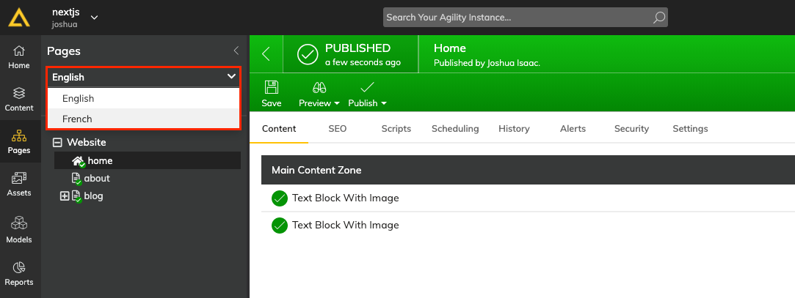Image resolution: width=795 pixels, height=298 pixels.
Task: Collapse the Website tree node
Action: pyautogui.click(x=58, y=143)
